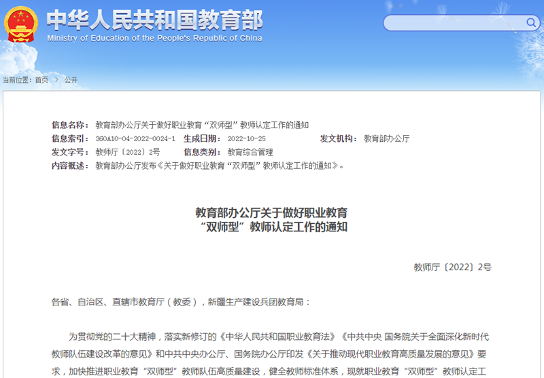
Task: Click right-aligned document number 教师厅〔2022〕2号
Action: pos(452,267)
